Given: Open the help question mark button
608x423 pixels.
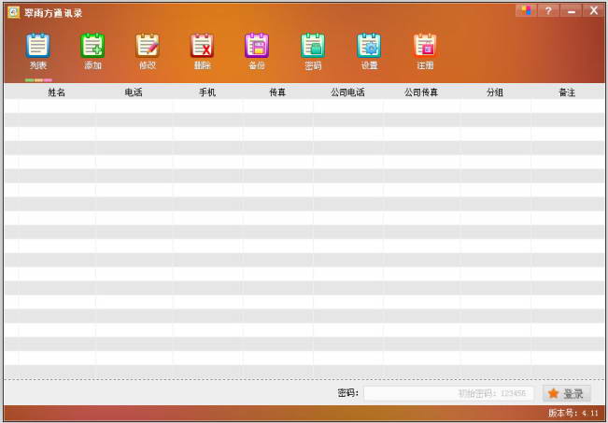Looking at the screenshot, I should pos(548,10).
